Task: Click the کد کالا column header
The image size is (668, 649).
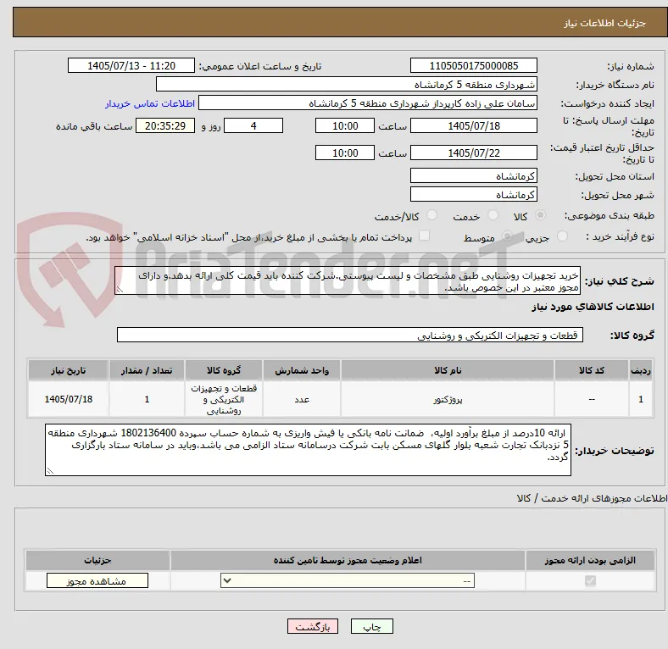Action: 592,370
